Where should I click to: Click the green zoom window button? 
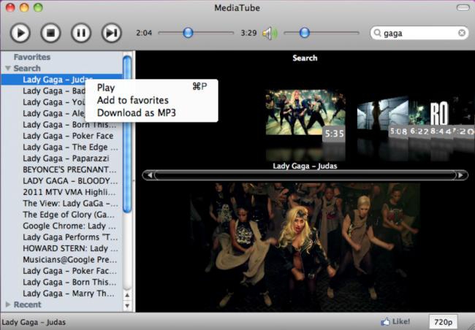coord(38,7)
